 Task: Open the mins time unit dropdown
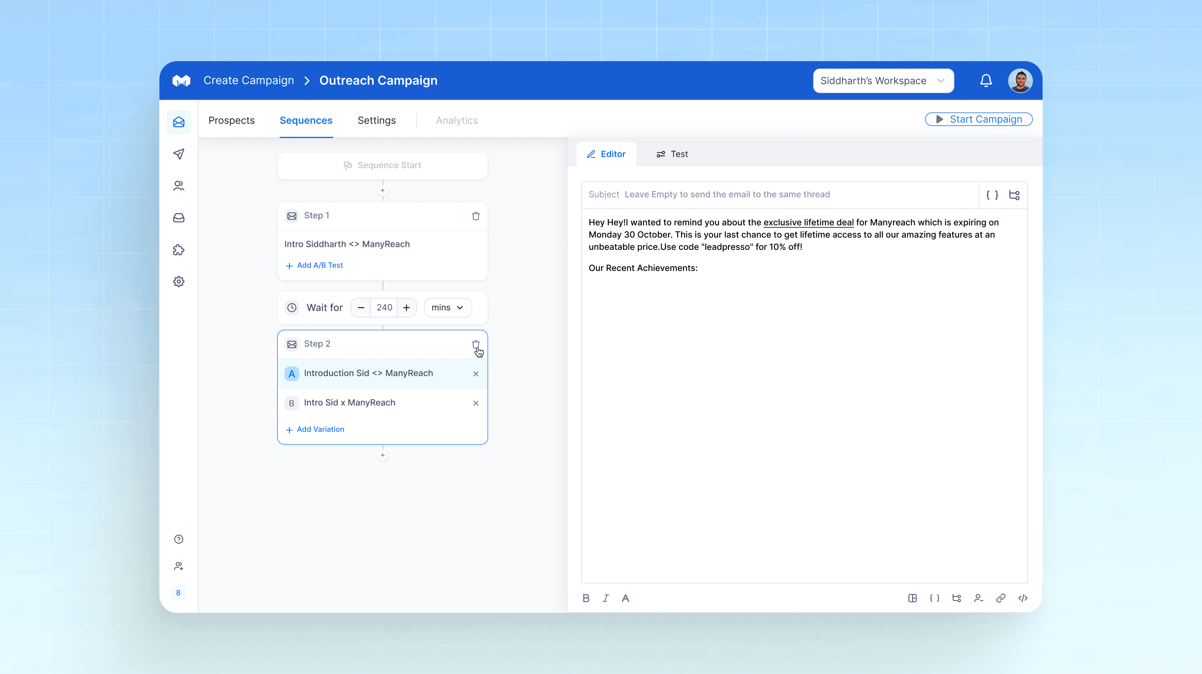click(x=447, y=308)
